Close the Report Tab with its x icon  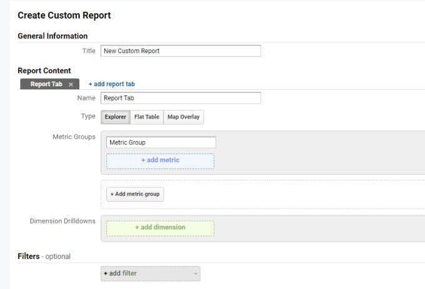pyautogui.click(x=71, y=84)
